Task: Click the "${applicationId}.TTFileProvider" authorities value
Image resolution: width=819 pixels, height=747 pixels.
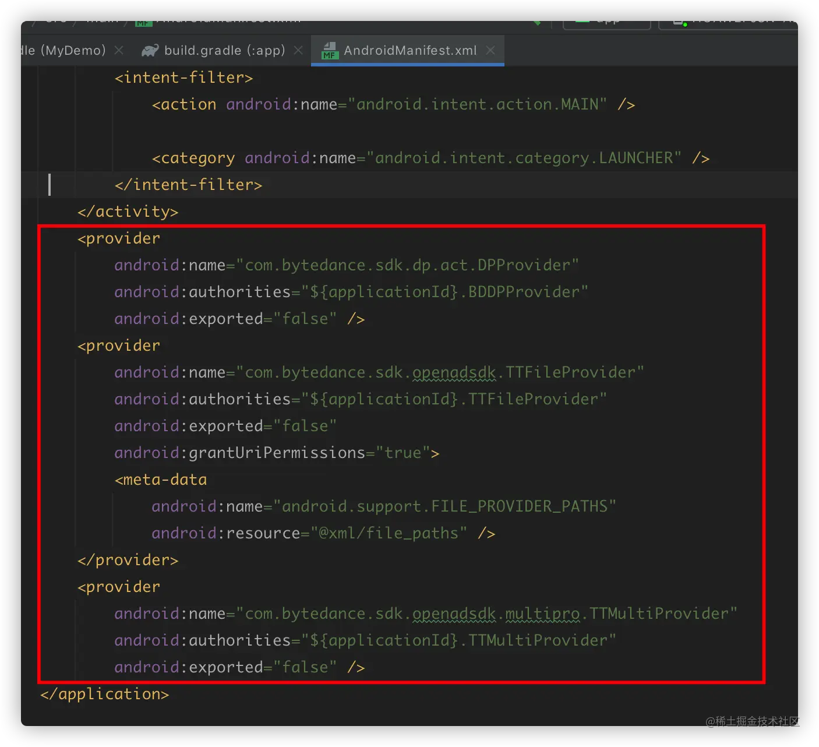Action: pos(454,399)
